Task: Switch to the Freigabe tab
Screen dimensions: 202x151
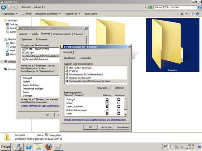Action: [x=34, y=34]
